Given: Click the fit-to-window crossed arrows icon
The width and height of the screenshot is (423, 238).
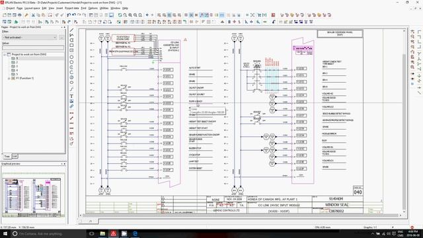Looking at the screenshot, I should click(252, 15).
